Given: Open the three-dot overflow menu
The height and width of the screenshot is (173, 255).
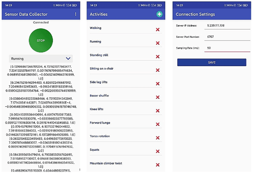Looking at the screenshot, I should pyautogui.click(x=76, y=14).
